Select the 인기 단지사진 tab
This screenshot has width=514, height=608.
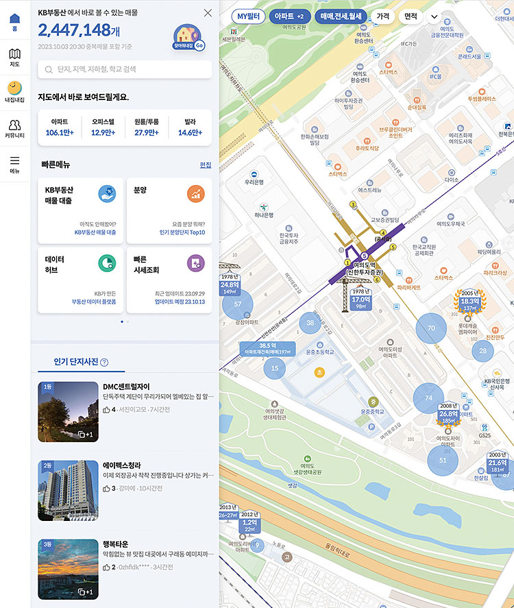(81, 362)
